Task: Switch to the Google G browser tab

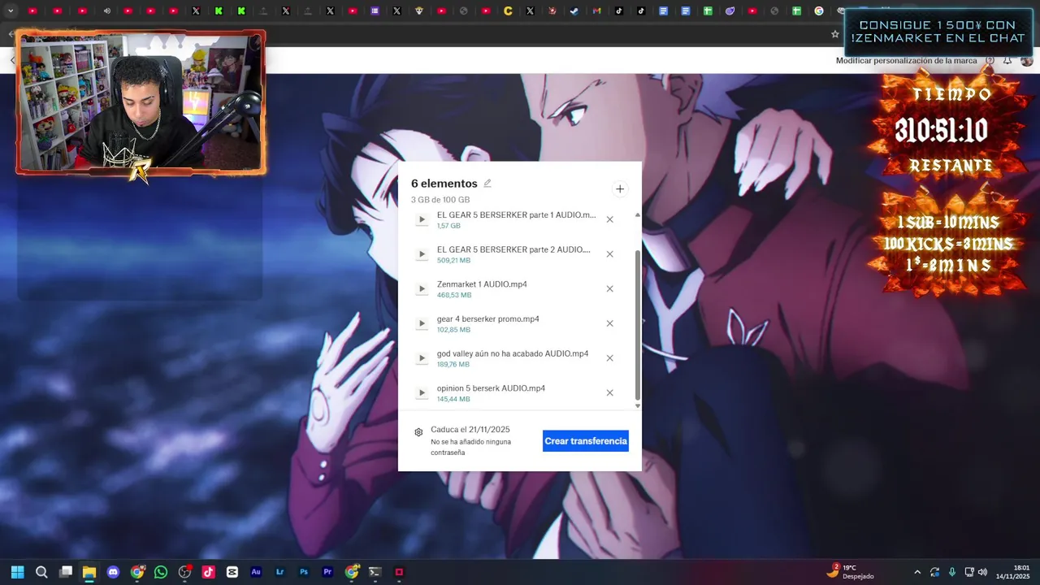Action: [818, 11]
